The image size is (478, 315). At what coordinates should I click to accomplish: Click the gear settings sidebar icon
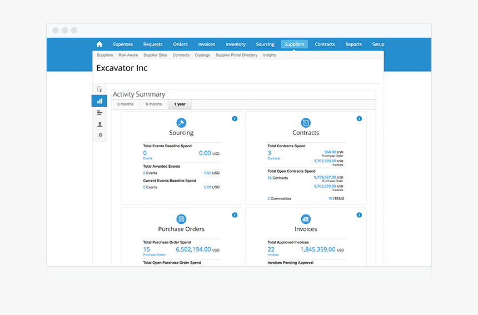click(100, 135)
